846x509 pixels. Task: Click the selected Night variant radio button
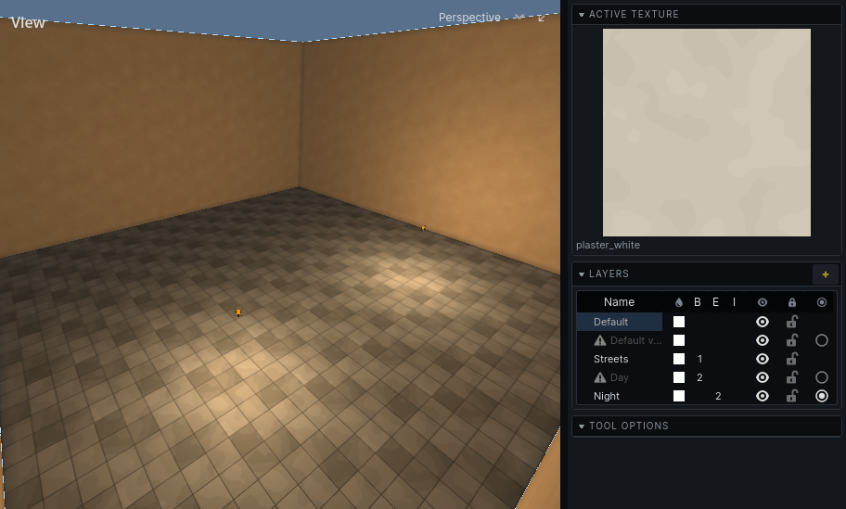(822, 396)
